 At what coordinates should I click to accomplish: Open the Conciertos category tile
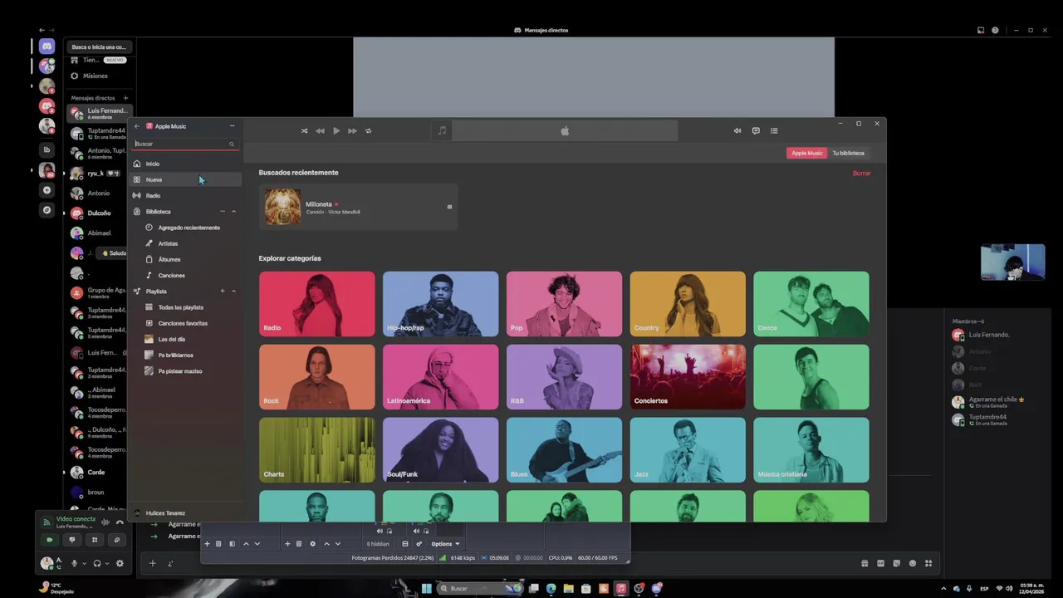(688, 377)
